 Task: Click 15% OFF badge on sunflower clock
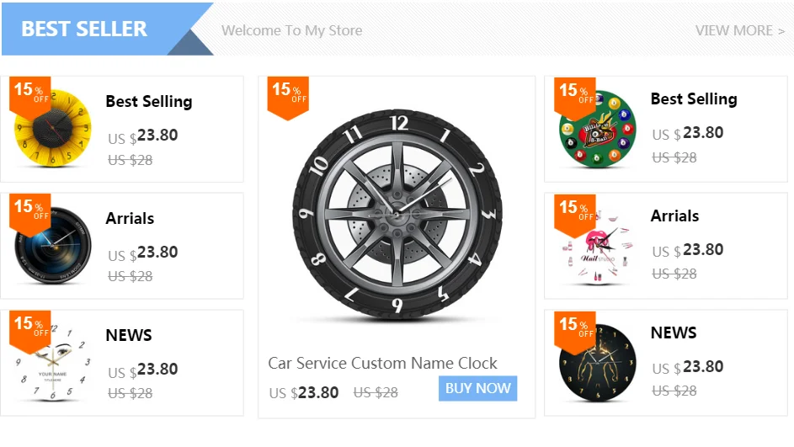[x=29, y=94]
